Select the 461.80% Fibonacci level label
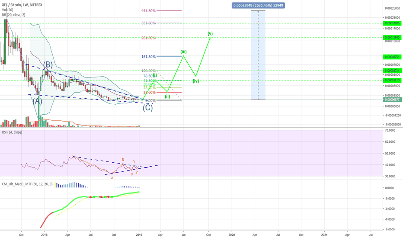This screenshot has height=238, width=403. pos(148,11)
